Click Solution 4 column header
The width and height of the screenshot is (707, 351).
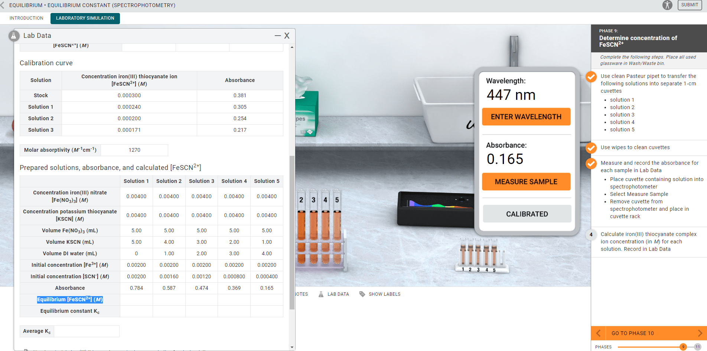[234, 181]
